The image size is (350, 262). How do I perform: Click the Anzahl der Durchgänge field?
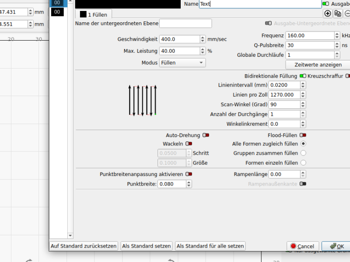284,114
